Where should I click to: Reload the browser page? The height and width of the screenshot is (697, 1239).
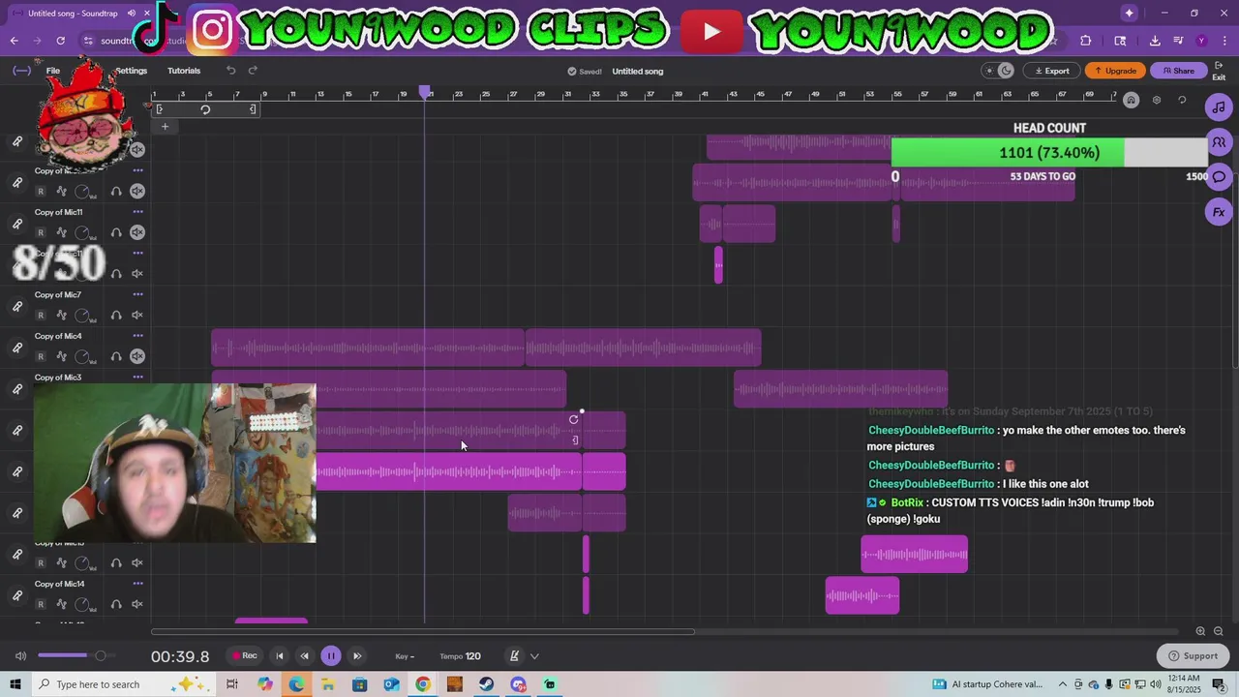click(x=60, y=41)
